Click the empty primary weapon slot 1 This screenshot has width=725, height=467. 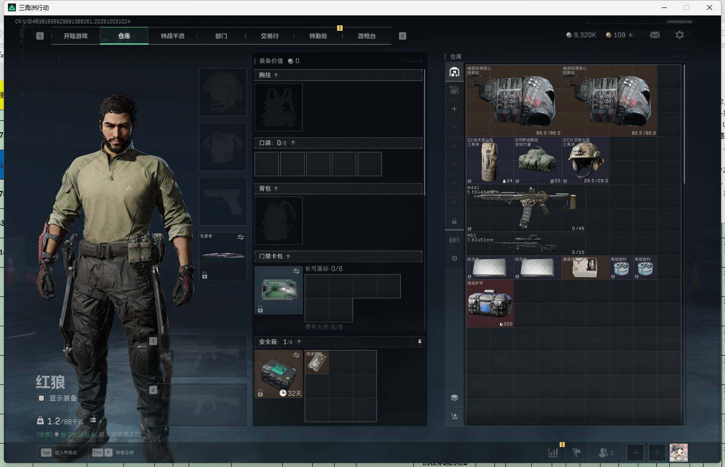click(x=197, y=355)
